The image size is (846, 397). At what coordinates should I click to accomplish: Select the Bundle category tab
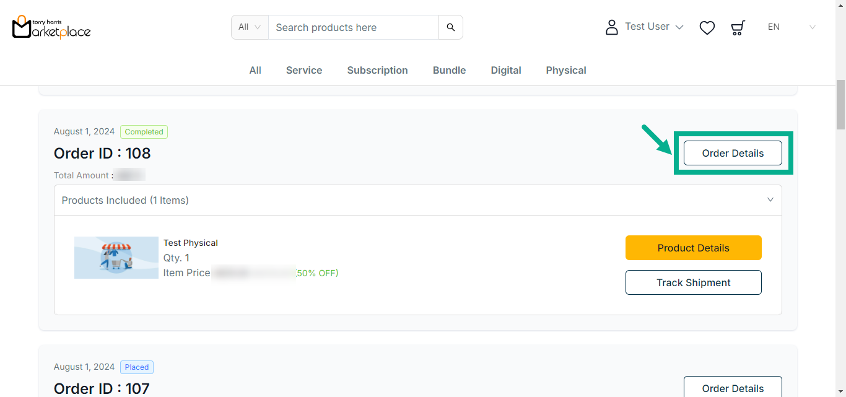pyautogui.click(x=449, y=70)
